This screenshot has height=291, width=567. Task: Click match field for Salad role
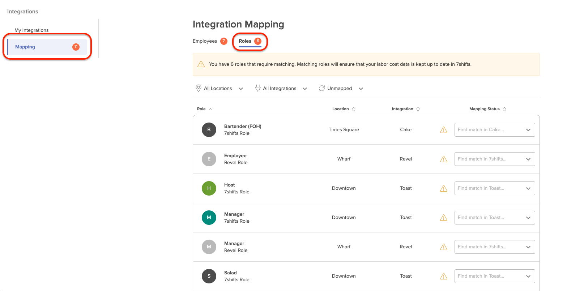[x=494, y=276]
